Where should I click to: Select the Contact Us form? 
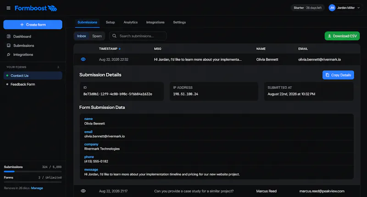33,76
